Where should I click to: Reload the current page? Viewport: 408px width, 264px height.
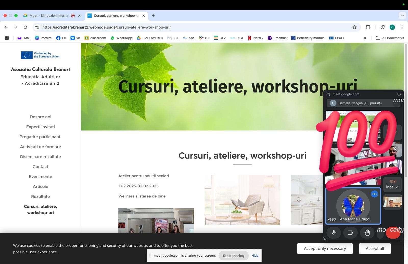coord(25,27)
